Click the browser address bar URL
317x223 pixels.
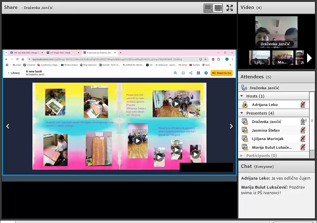(107, 59)
